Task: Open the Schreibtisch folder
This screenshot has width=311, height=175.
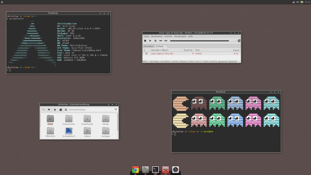Action: [69, 132]
